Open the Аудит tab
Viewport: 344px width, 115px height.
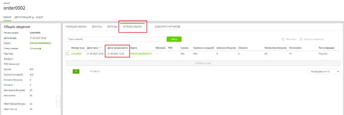pyautogui.click(x=39, y=17)
